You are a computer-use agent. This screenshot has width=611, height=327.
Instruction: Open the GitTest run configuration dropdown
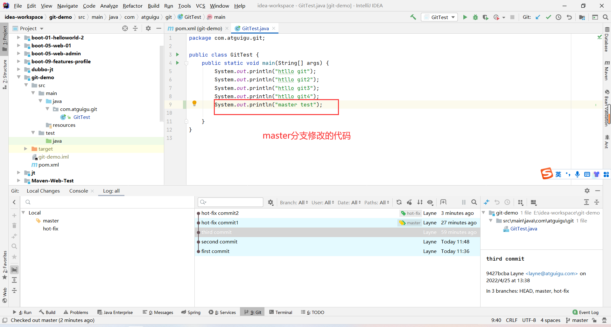(x=439, y=17)
